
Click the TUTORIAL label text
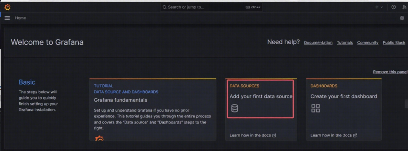(103, 86)
